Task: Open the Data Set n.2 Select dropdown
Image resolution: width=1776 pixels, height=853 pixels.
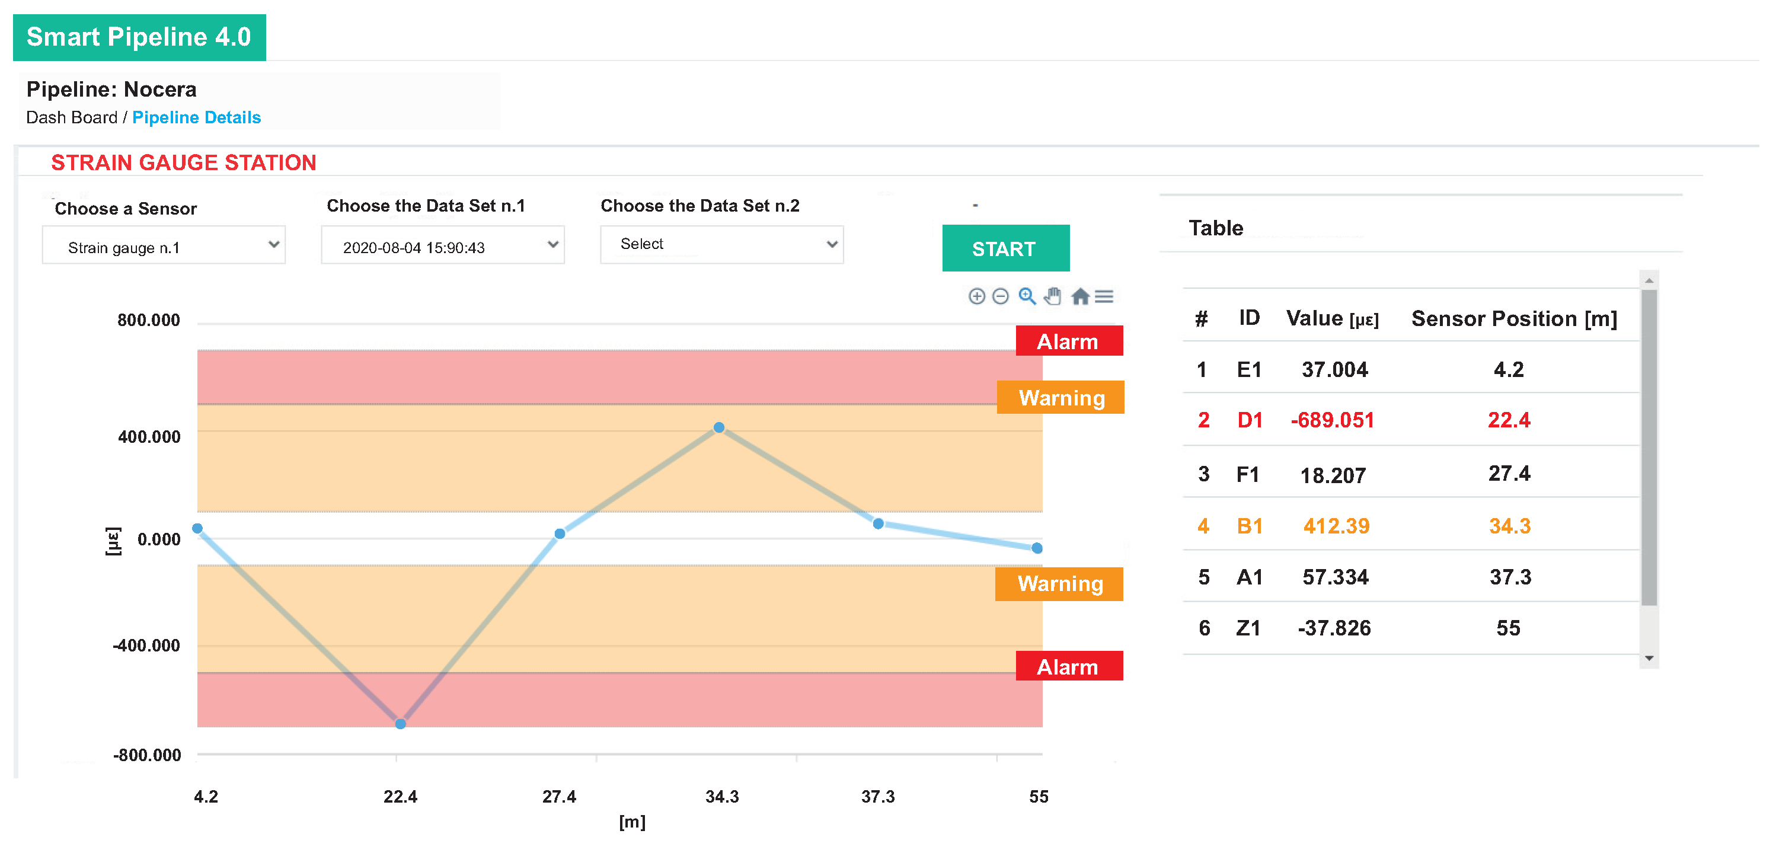Action: pos(721,245)
